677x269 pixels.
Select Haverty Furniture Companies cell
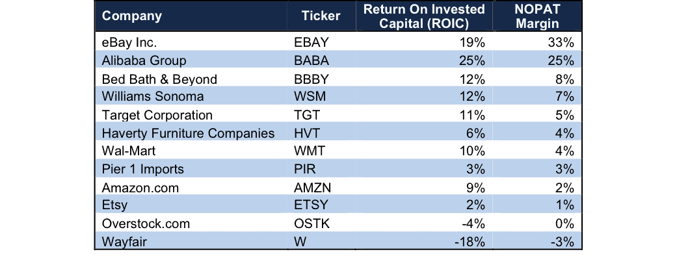(x=188, y=133)
